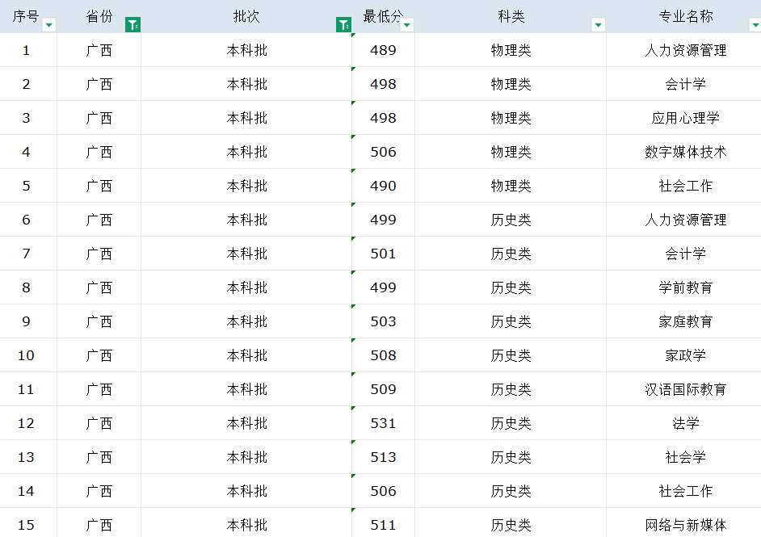Click 历史类 in row 11
Screen dimensions: 761x537
pyautogui.click(x=511, y=389)
